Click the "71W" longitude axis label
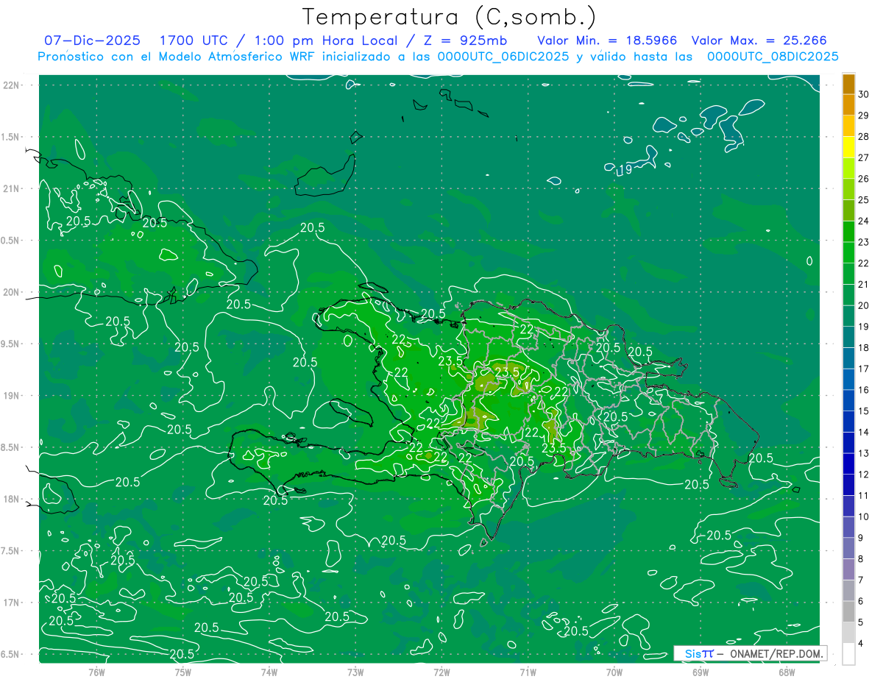Screen dimensions: 883x682 pos(528,672)
